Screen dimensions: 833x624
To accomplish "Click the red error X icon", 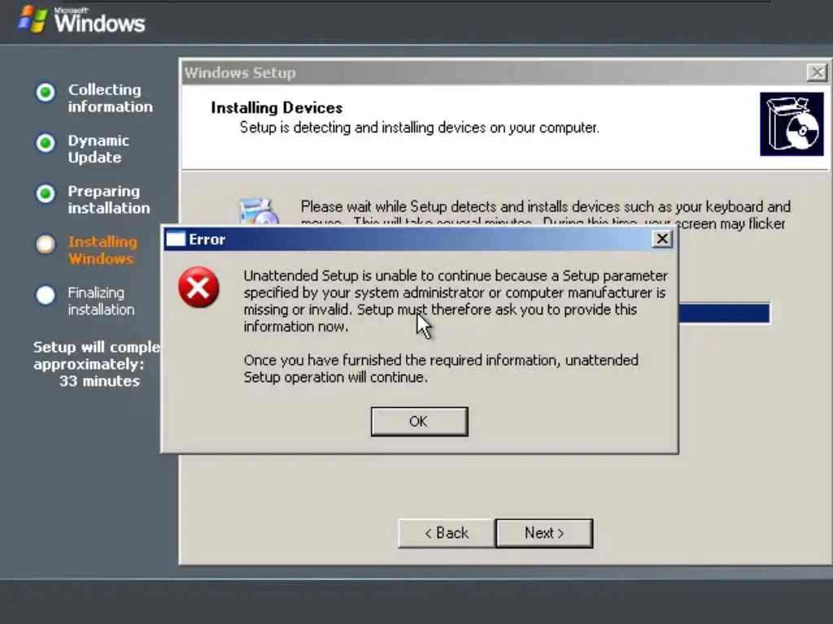I will pos(198,288).
